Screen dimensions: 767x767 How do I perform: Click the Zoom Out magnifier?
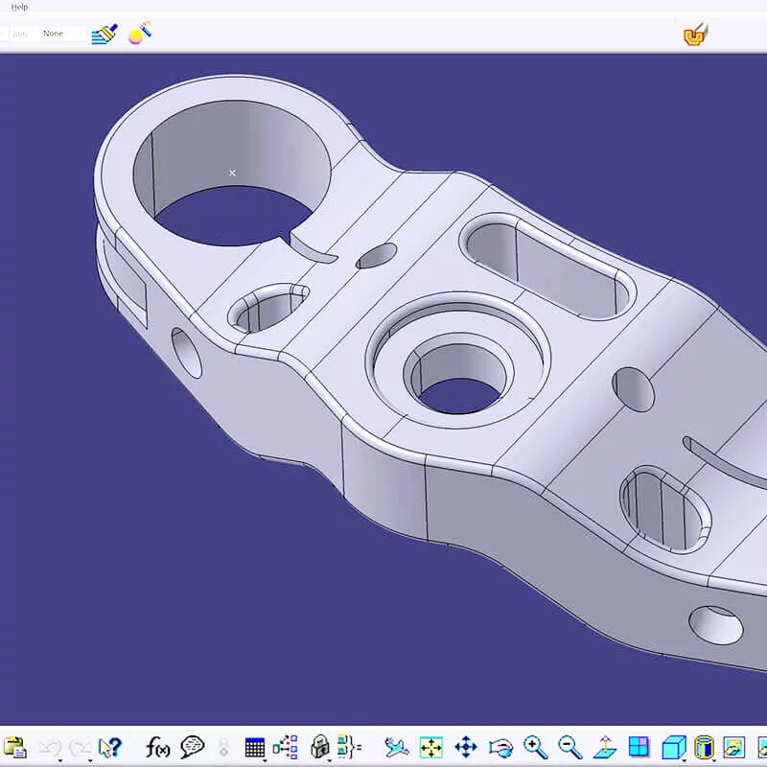tap(569, 747)
